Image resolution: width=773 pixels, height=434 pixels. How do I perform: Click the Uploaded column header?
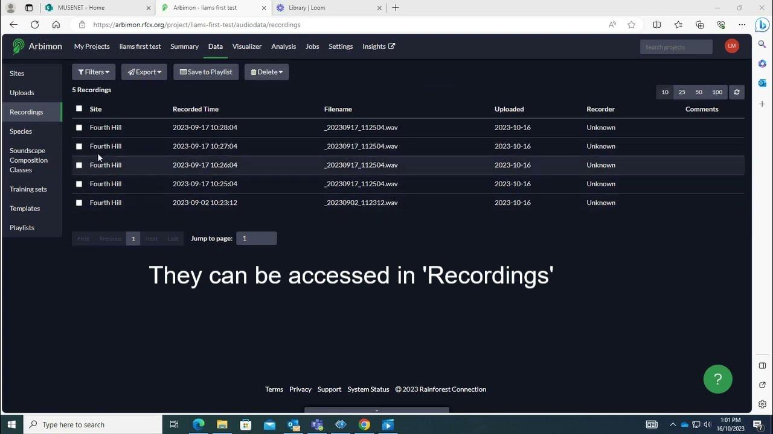point(509,109)
